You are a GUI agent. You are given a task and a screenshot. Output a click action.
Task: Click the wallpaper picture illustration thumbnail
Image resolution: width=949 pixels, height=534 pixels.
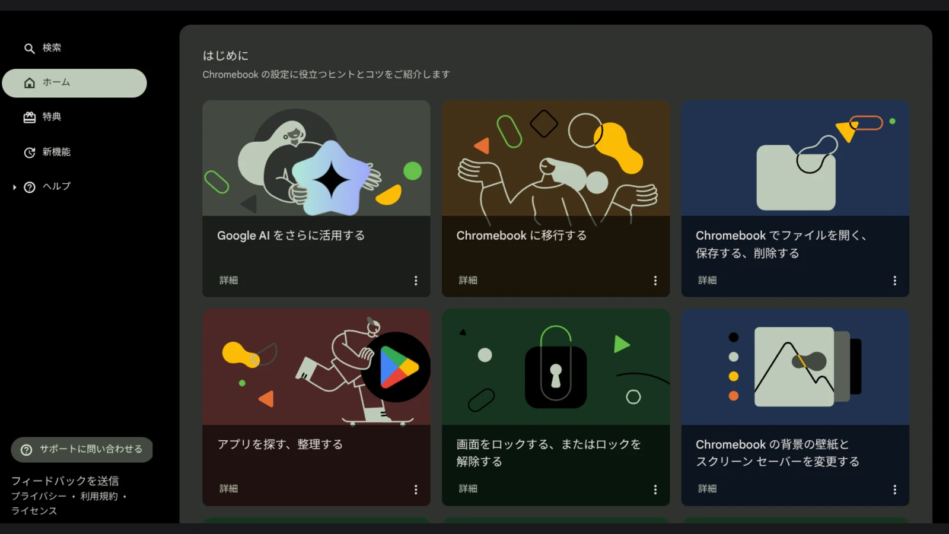[x=795, y=367]
